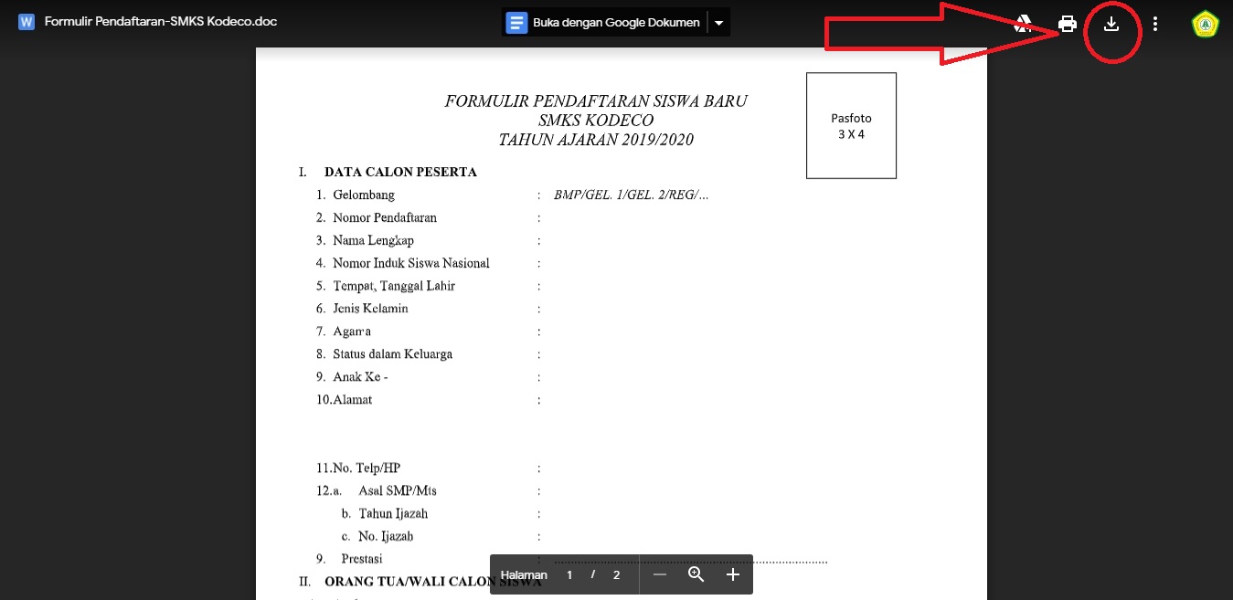Click the DATA CALON PESERTA heading
Viewport: 1233px width, 600px height.
tap(399, 172)
